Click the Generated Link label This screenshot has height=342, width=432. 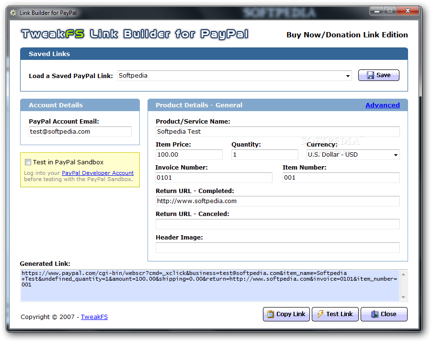click(x=45, y=264)
